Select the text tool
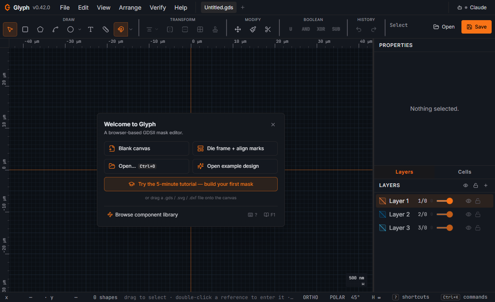Image resolution: width=495 pixels, height=302 pixels. [x=91, y=29]
